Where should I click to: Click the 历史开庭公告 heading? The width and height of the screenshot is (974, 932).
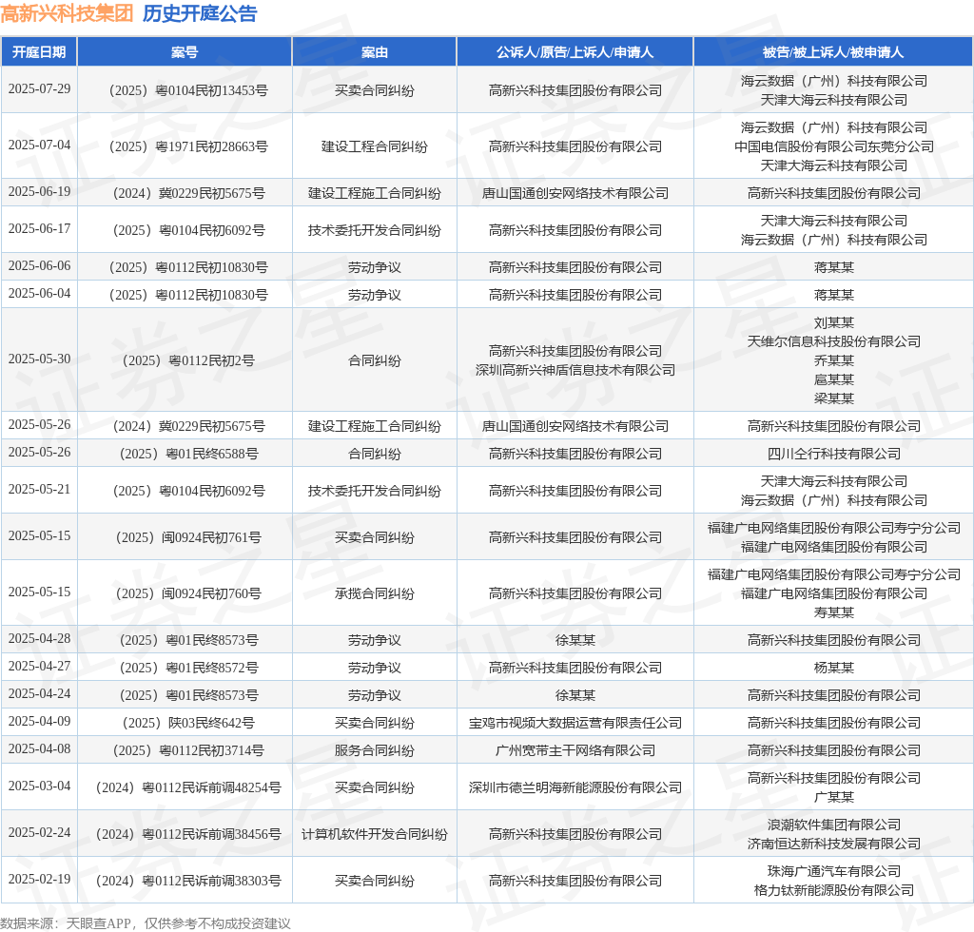click(x=200, y=13)
